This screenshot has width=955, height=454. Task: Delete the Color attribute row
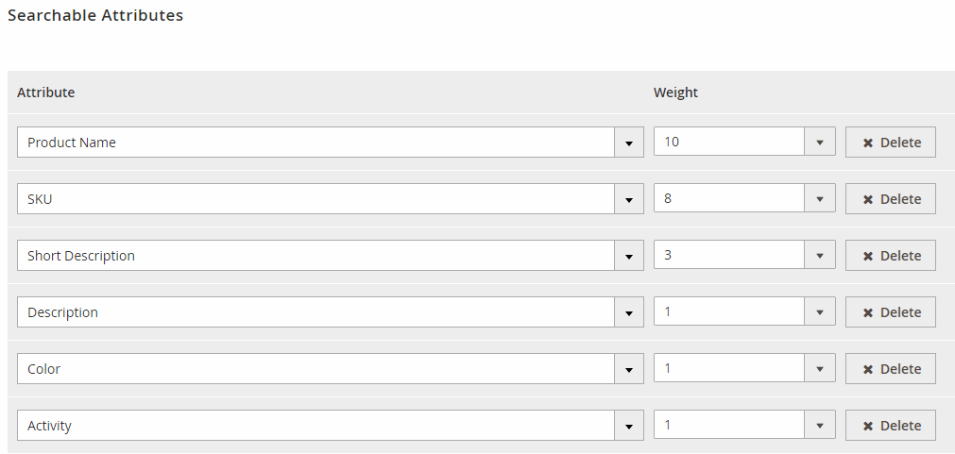point(890,369)
